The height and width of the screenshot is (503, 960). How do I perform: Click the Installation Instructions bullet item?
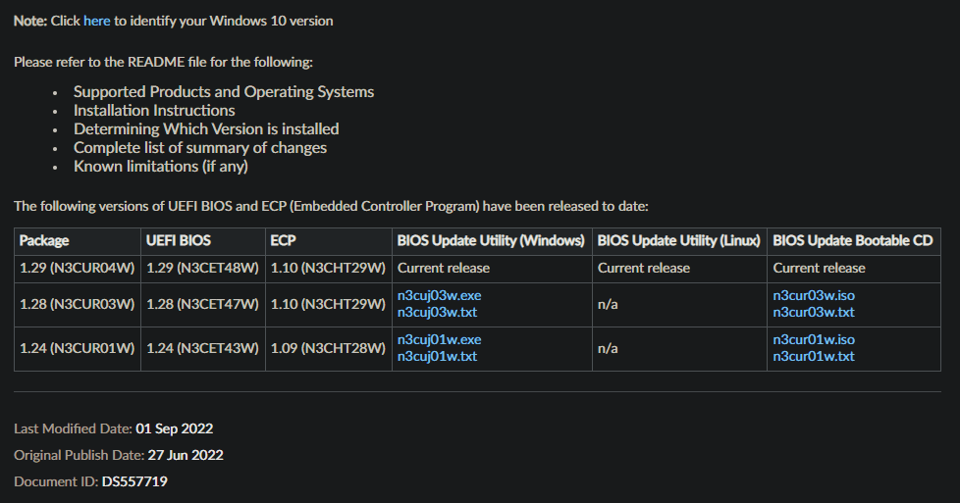point(154,111)
